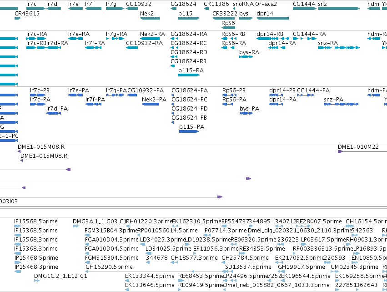Image resolution: width=387 pixels, height=292 pixels.
Task: Select the GH19917.5prime EST label
Action: 302,267
